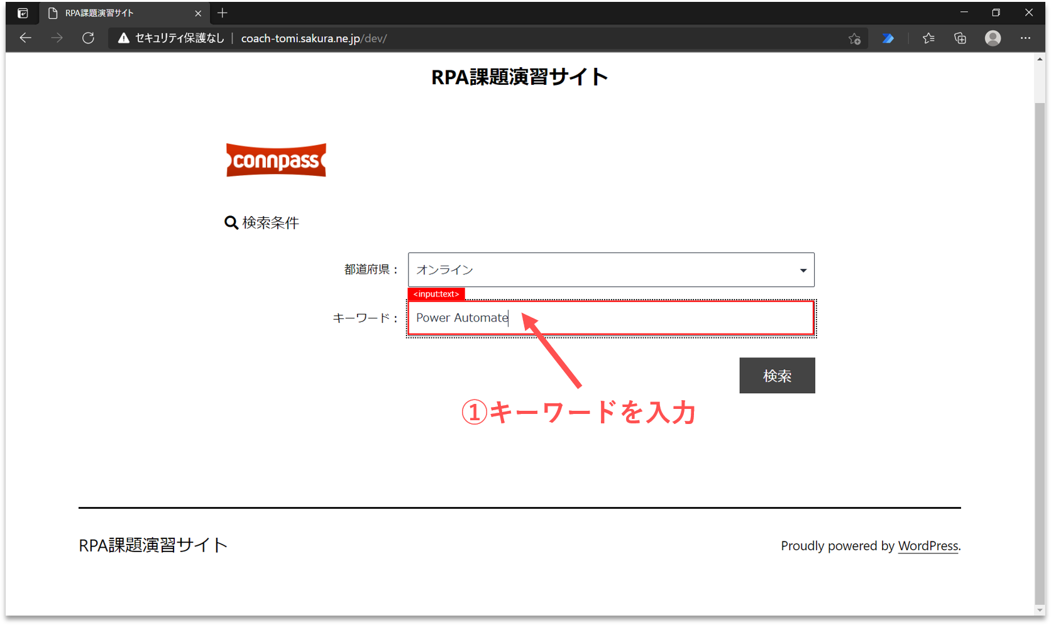Screen dimensions: 1051x625
Task: Open the tab actions menu icon
Action: coord(23,13)
